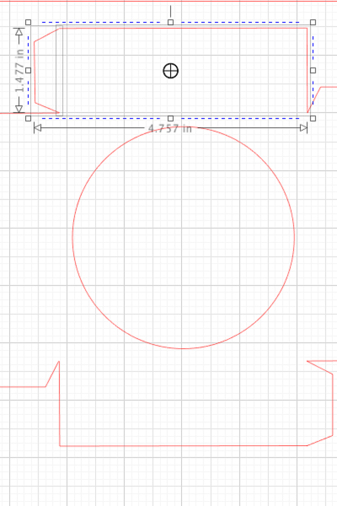Click the left-middle selection resize handle
Image resolution: width=337 pixels, height=506 pixels.
(29, 70)
